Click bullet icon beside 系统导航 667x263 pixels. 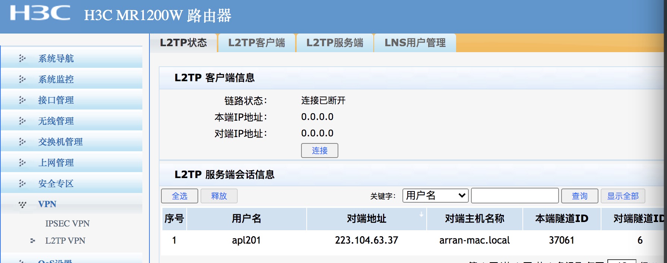click(x=22, y=58)
